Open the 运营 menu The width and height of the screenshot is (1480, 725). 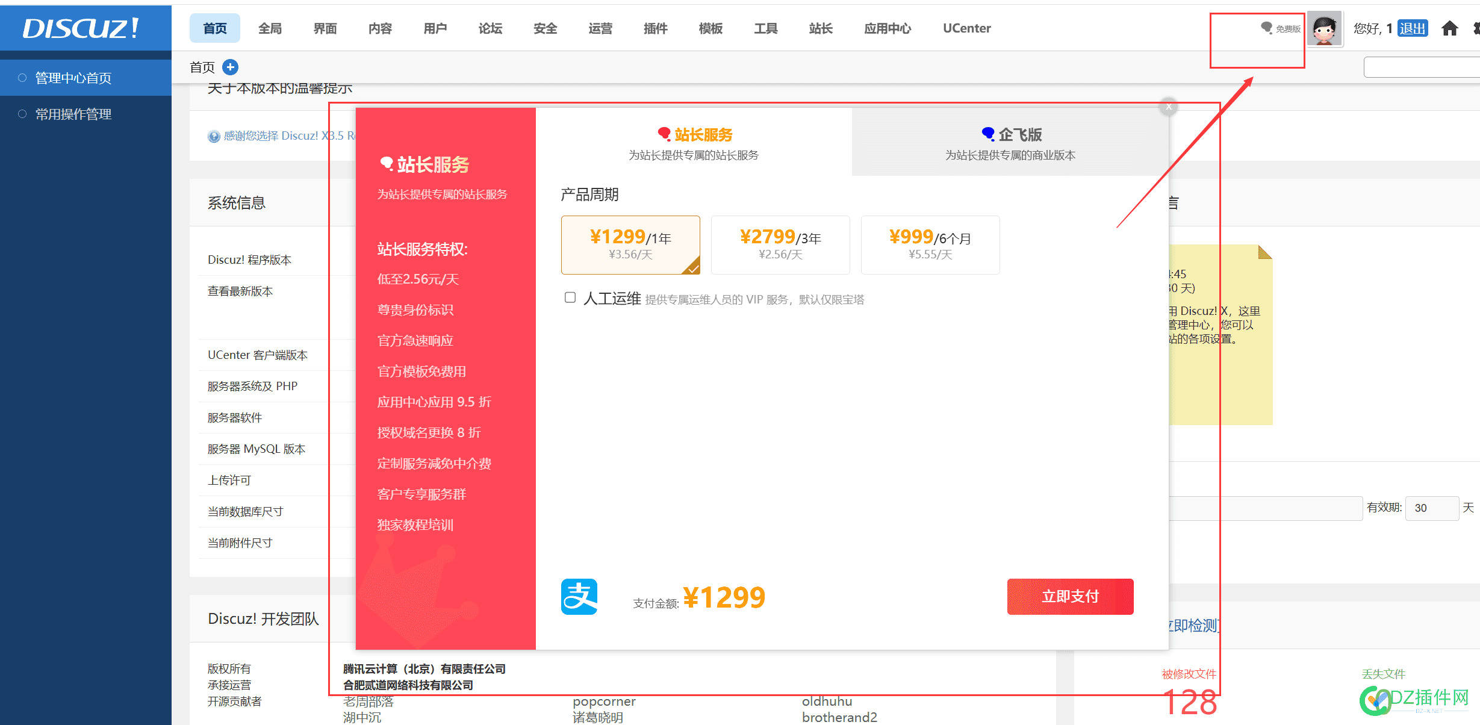tap(600, 28)
